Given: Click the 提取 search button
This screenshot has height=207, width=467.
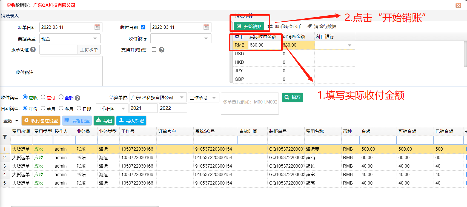Looking at the screenshot, I should (x=293, y=97).
